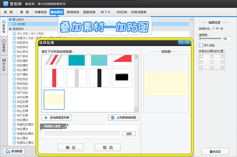Click the 爱剪辑 app logo

point(6,4)
